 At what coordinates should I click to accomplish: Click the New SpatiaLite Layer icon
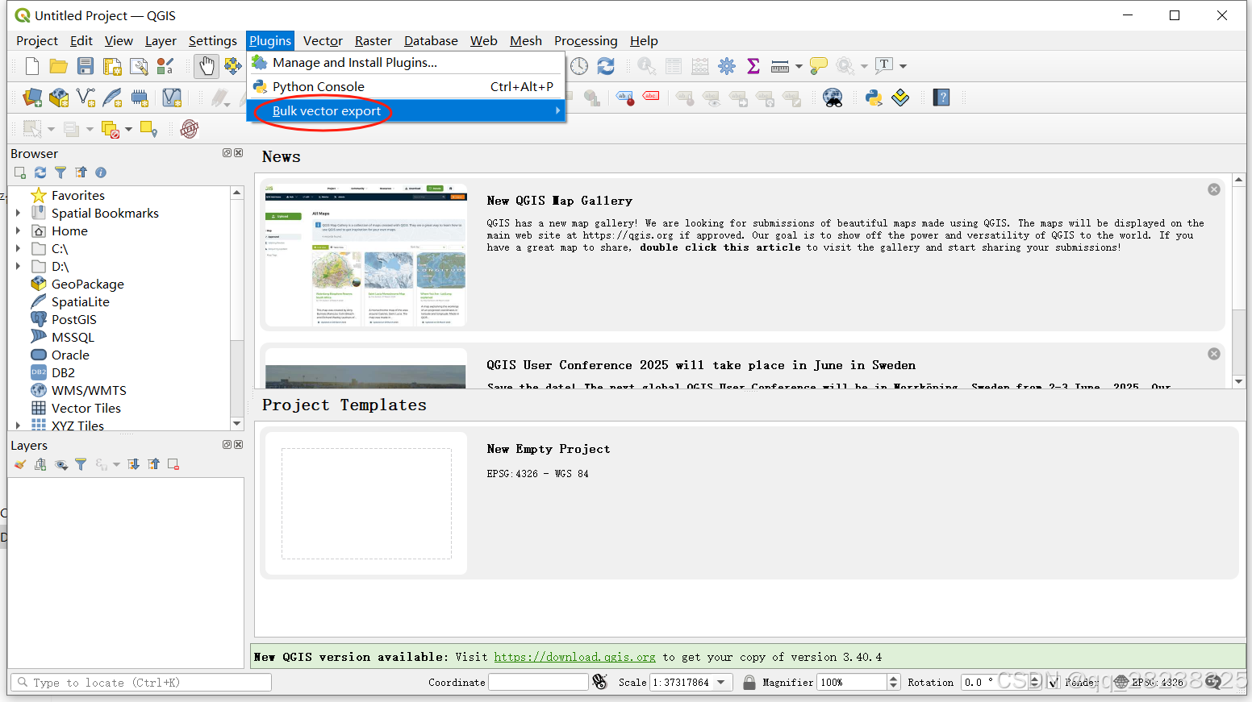[x=112, y=98]
